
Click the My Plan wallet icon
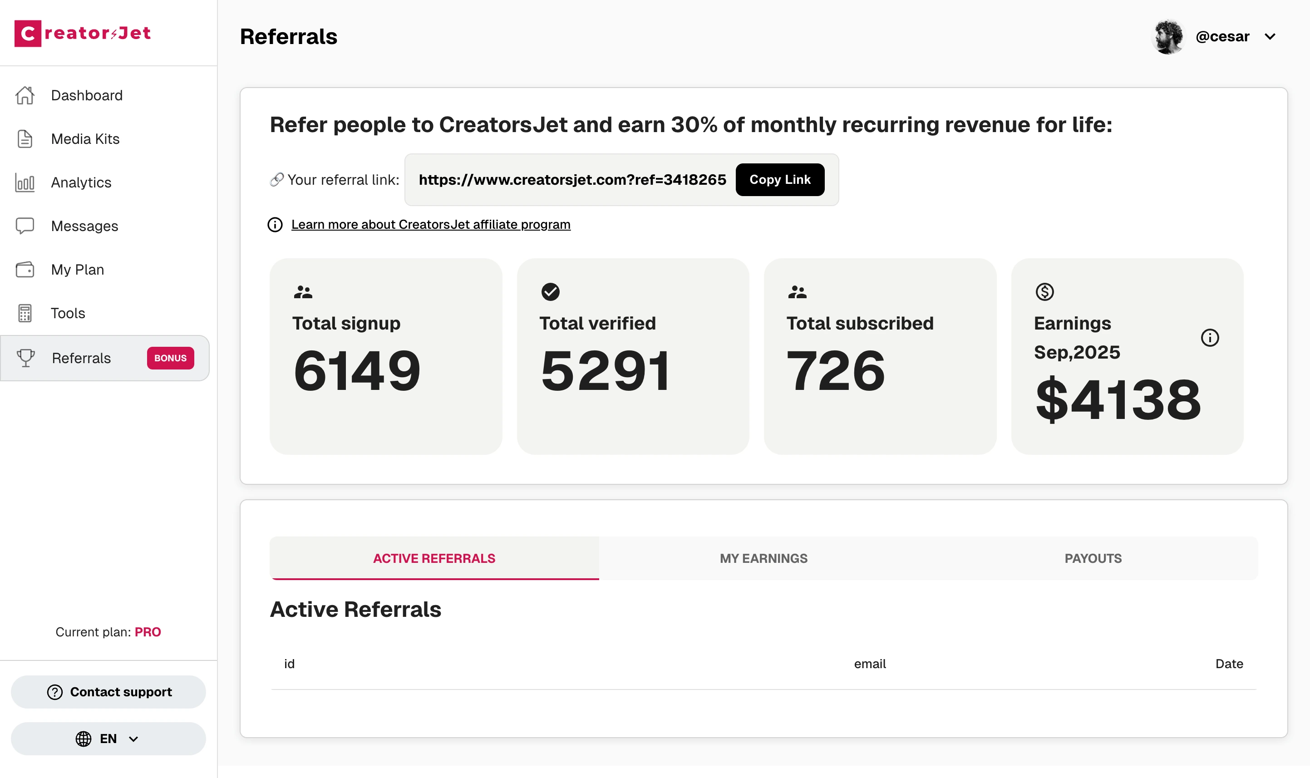pos(25,270)
